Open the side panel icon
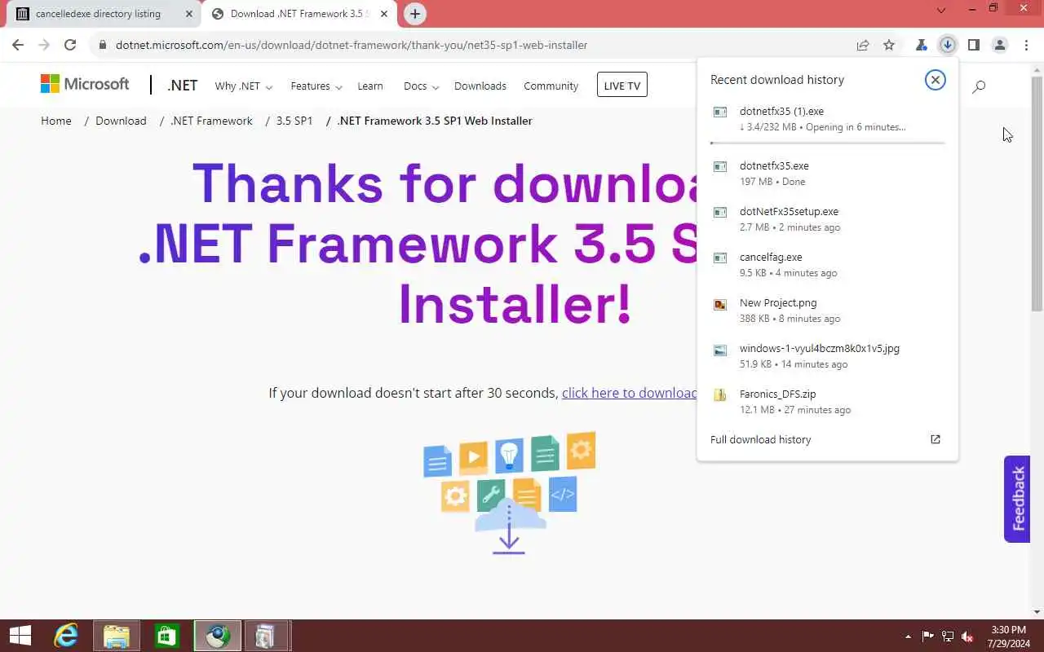1044x652 pixels. (973, 45)
